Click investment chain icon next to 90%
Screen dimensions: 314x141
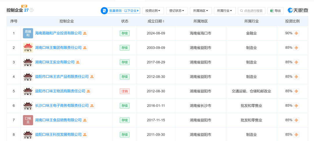coord(296,33)
